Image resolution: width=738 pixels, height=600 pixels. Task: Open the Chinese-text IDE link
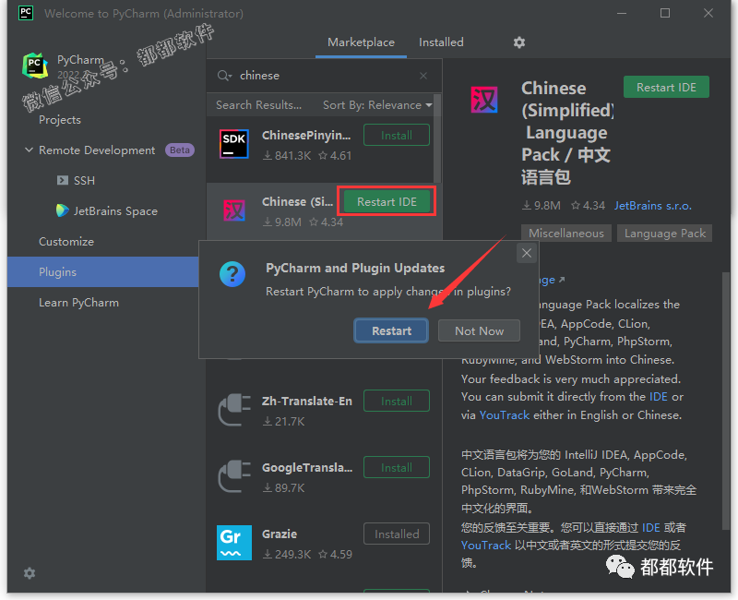[x=650, y=527]
